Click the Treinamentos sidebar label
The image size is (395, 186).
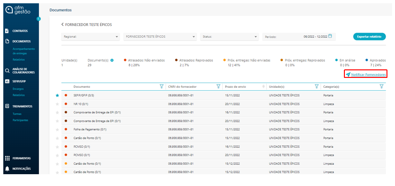coord(22,106)
